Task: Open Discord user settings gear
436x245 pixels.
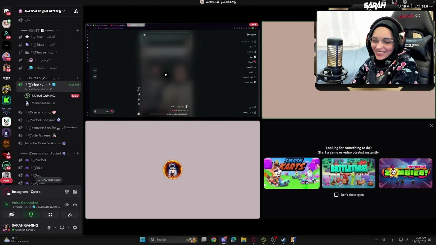Action: 75,228
